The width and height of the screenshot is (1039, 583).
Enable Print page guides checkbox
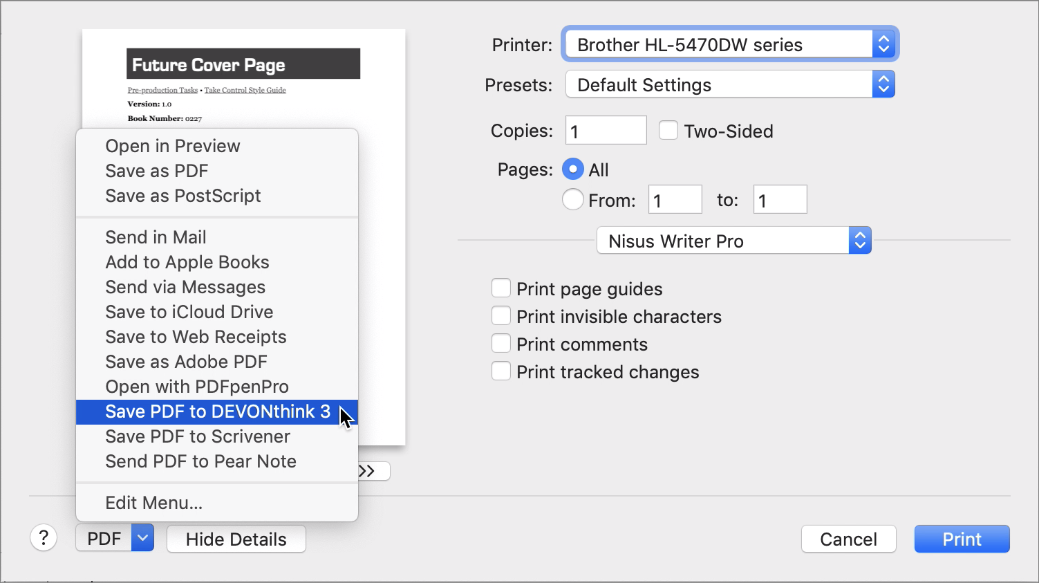pos(501,288)
